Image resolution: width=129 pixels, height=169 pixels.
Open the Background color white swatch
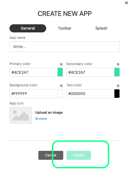(60, 94)
